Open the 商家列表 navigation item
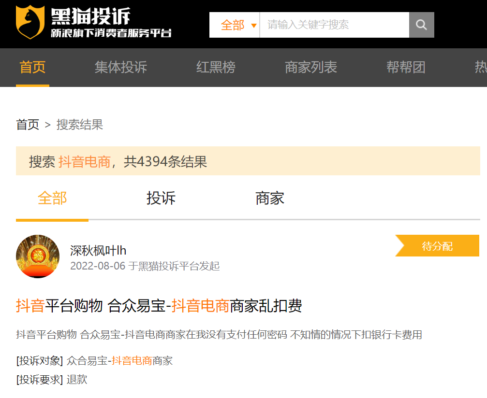The image size is (487, 398). point(311,67)
